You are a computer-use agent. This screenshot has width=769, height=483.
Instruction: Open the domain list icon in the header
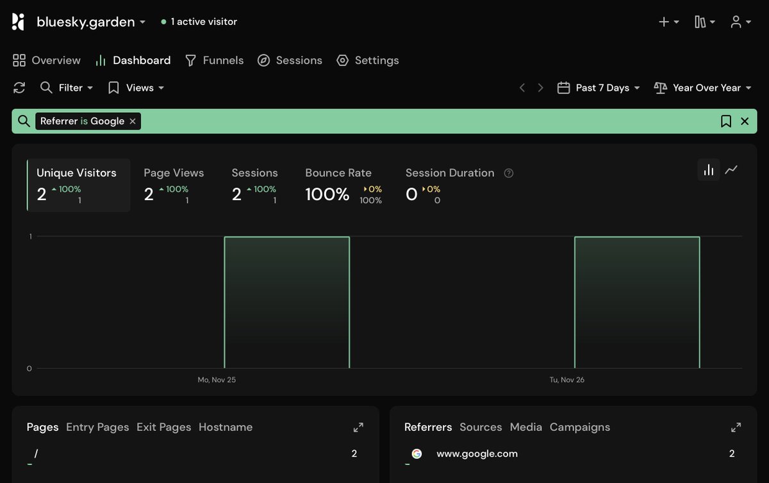point(702,21)
